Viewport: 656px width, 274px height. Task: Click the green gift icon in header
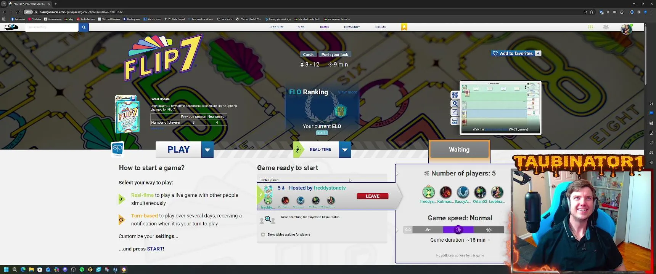click(590, 27)
